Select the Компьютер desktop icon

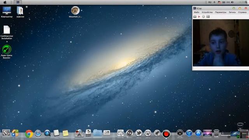click(7, 12)
